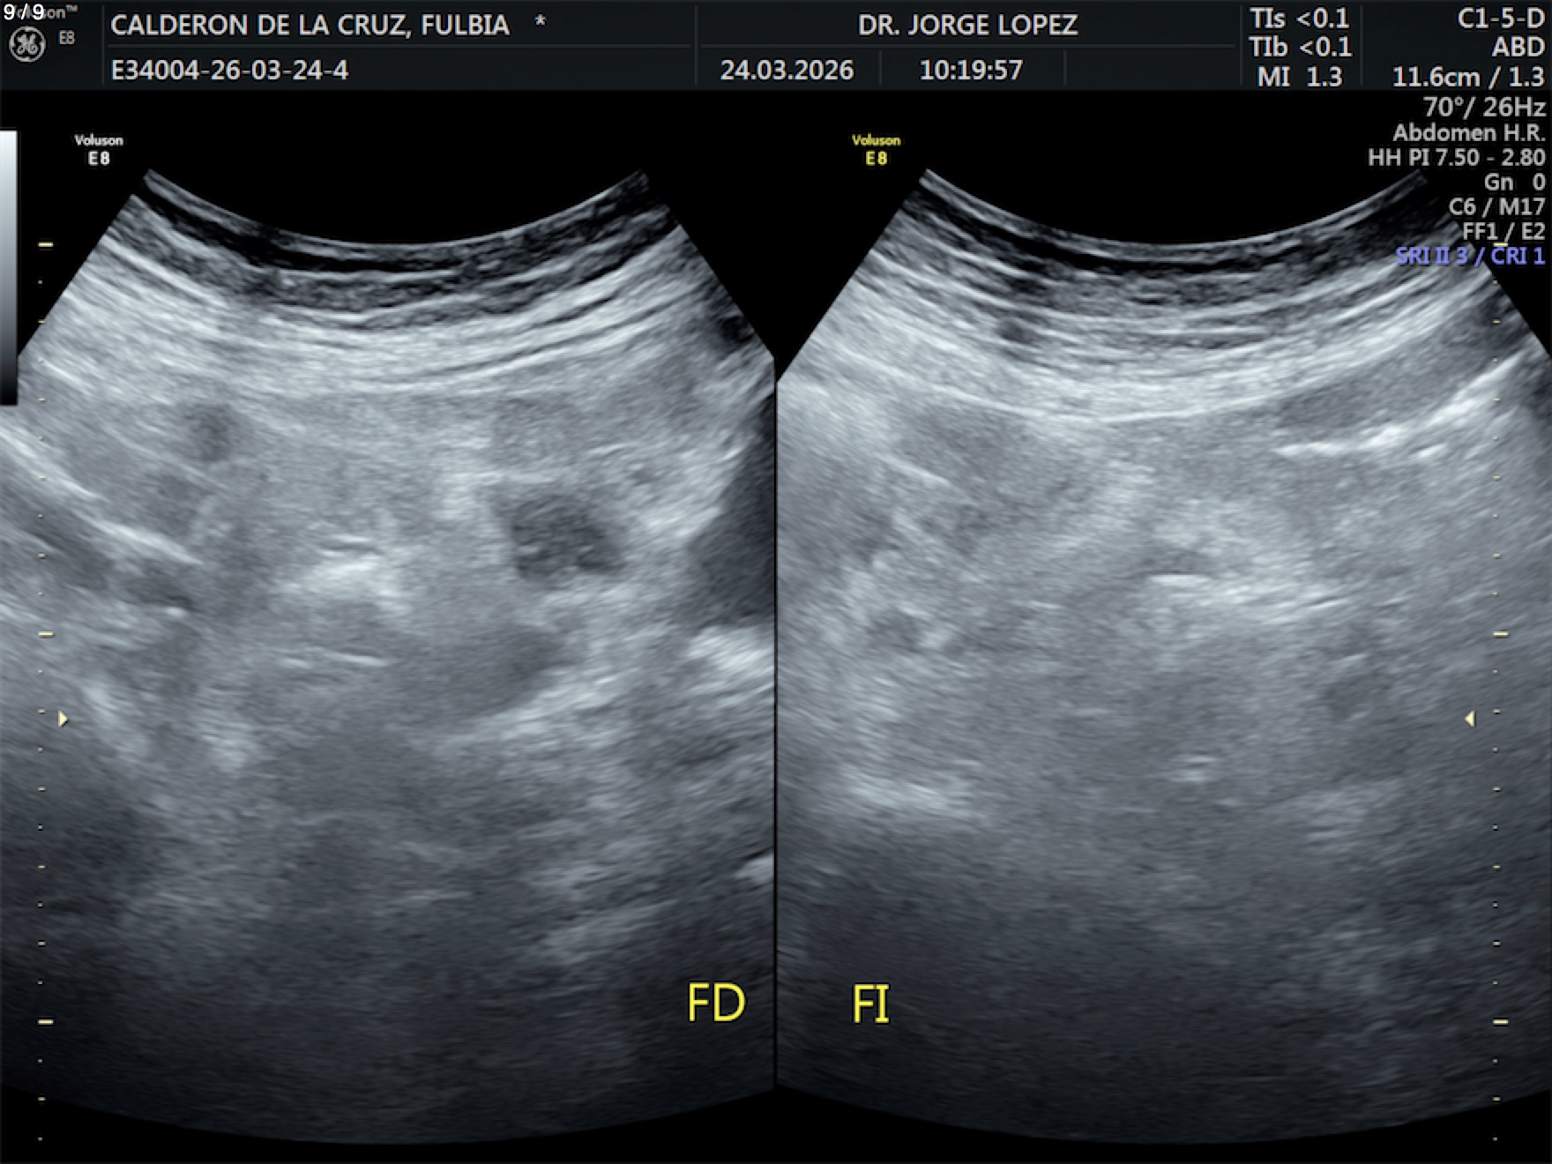The height and width of the screenshot is (1164, 1552).
Task: Click the right focal zone arrow marker
Action: coord(1470,720)
